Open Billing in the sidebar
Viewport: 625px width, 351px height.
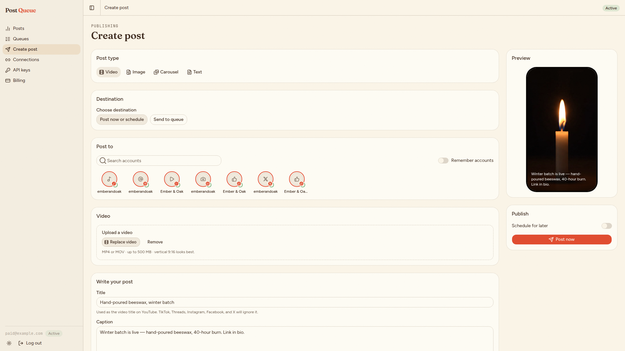coord(41,81)
